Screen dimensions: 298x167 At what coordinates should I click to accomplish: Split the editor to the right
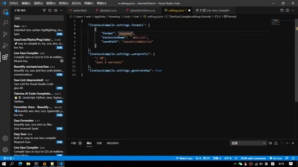click(287, 10)
